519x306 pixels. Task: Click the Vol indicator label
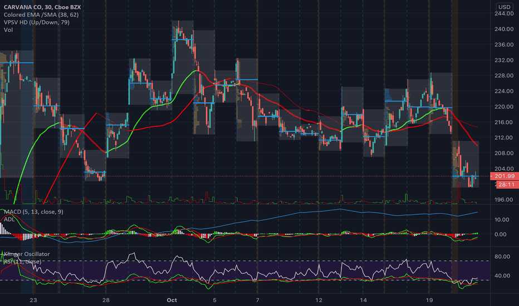coord(8,30)
